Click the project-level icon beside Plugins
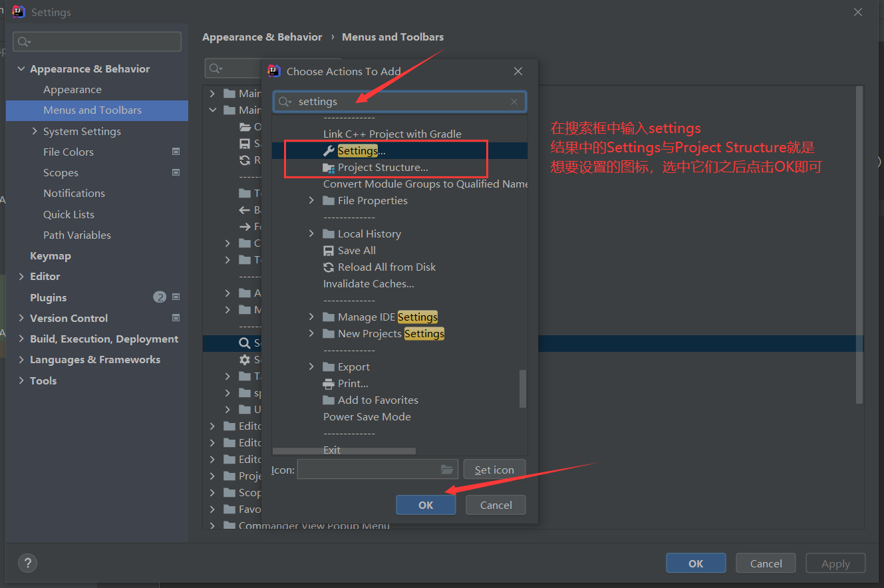 [x=176, y=297]
